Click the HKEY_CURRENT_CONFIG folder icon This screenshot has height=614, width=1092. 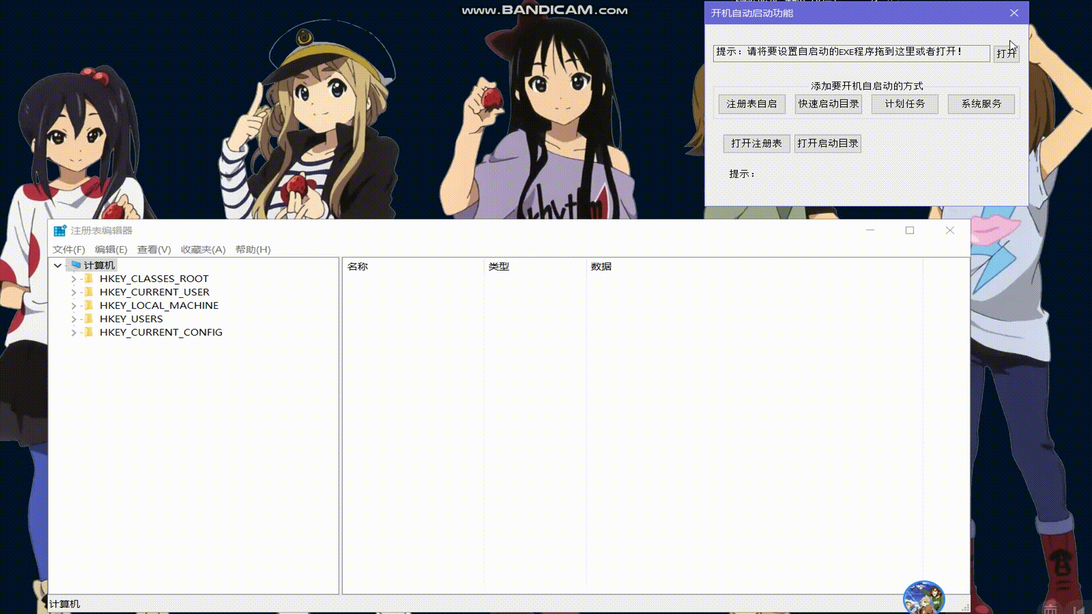(x=89, y=332)
